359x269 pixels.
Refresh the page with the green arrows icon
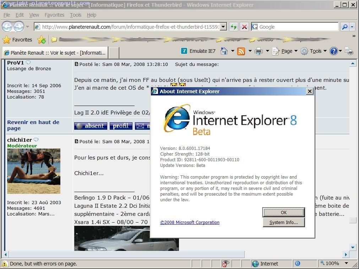[x=234, y=27]
